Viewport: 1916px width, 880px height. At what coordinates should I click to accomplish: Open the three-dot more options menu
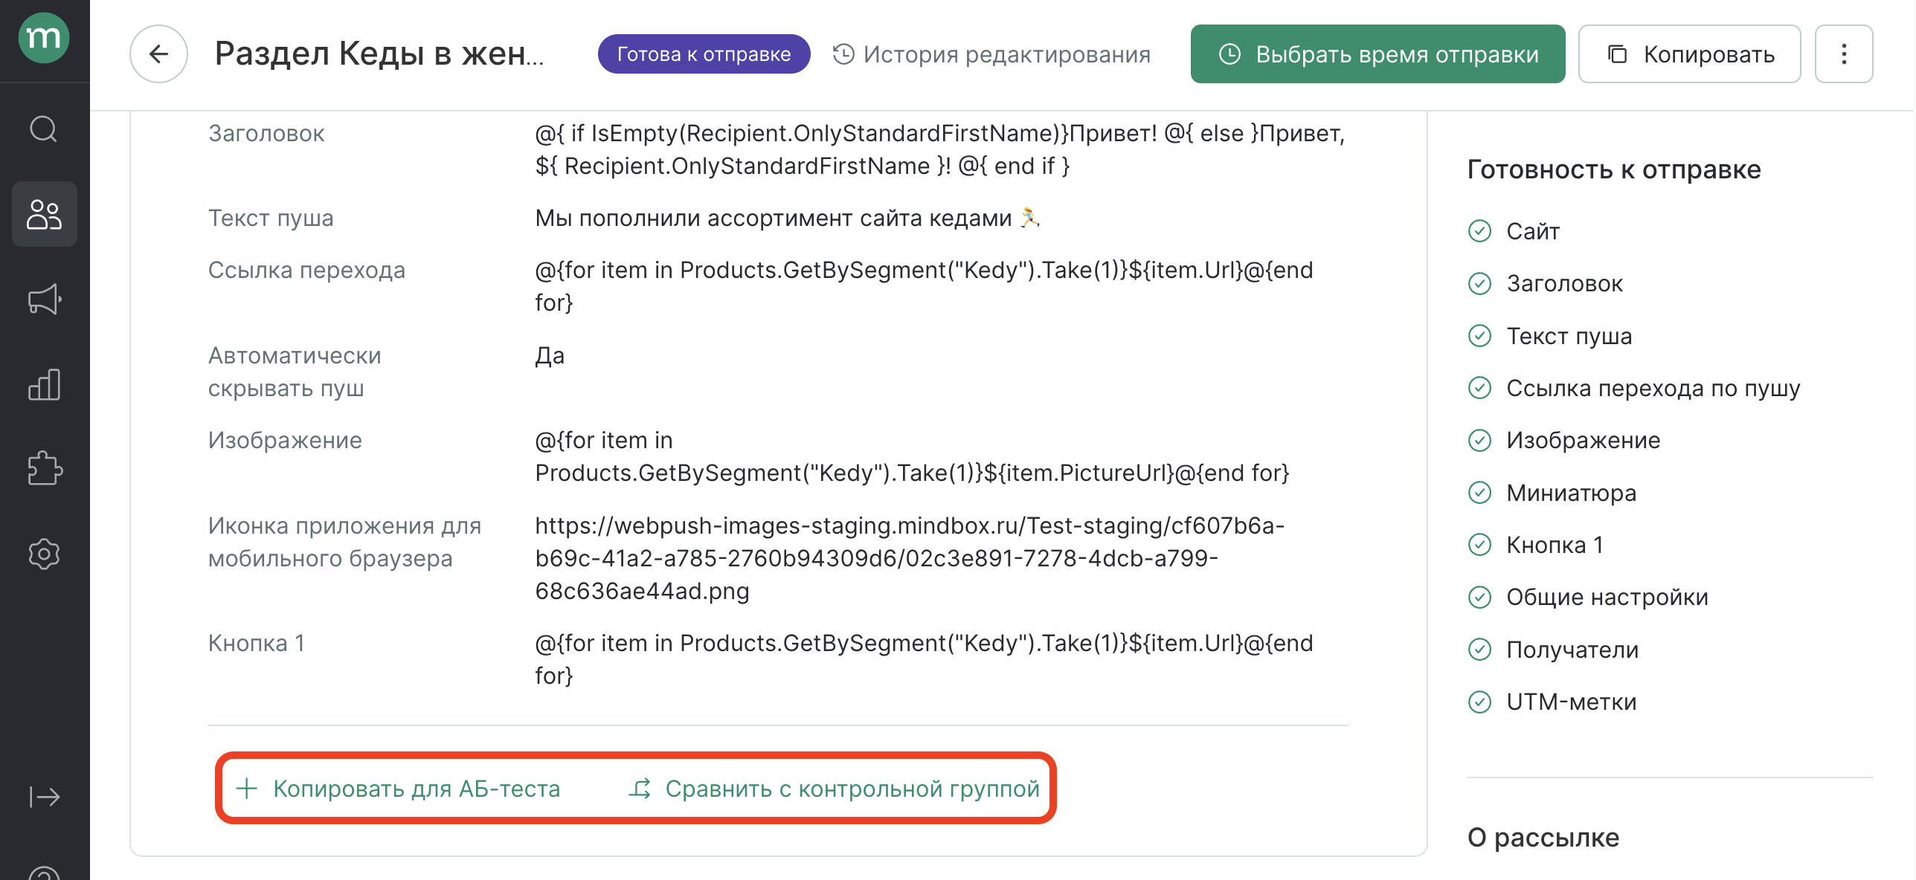tap(1844, 54)
